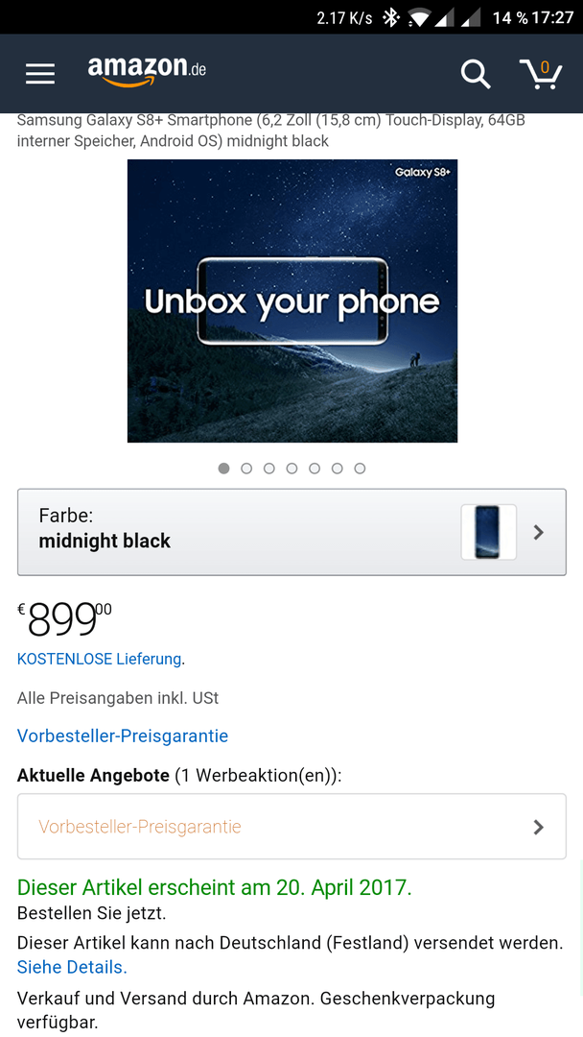Expand the Vorbesteller-Preisgarantie offer box
Screen dimensions: 583x1037
click(291, 827)
